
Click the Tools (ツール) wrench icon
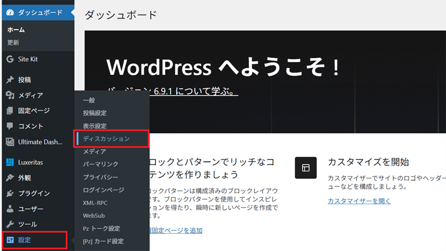pos(9,224)
